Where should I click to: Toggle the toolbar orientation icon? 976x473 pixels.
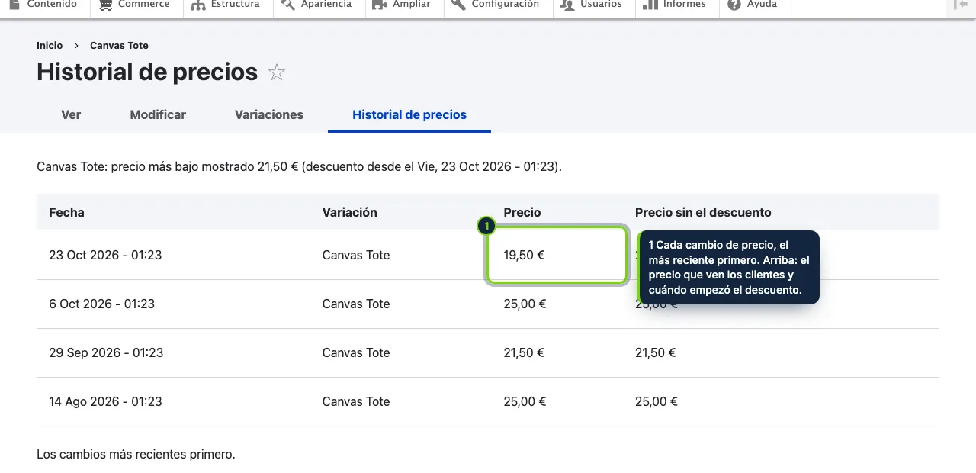[x=960, y=5]
